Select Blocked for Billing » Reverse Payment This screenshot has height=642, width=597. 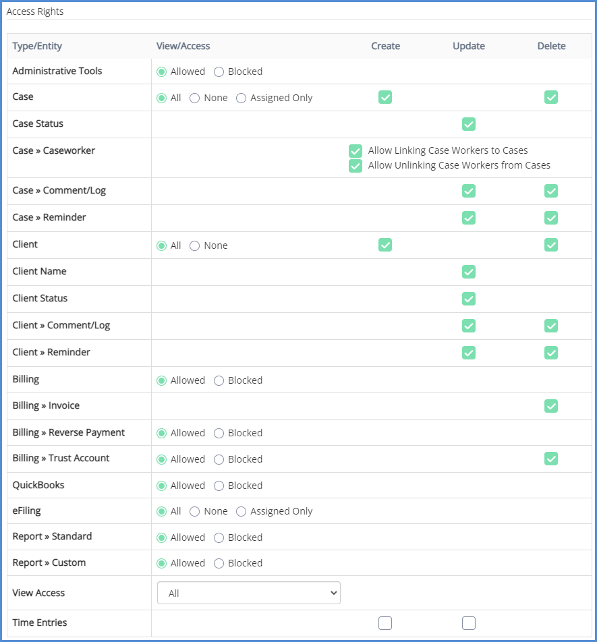coord(219,433)
